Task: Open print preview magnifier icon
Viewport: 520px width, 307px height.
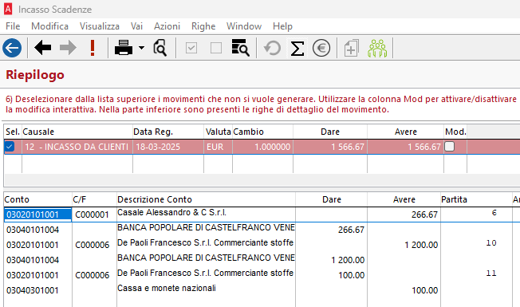Action: (x=160, y=48)
